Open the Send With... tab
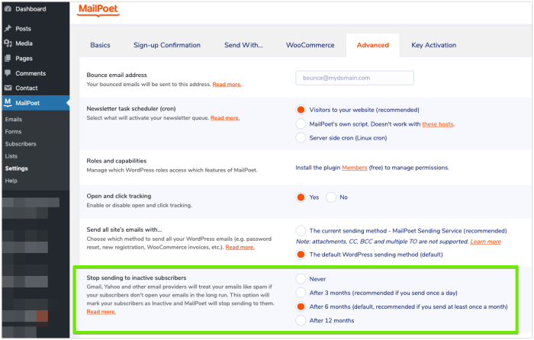 (x=243, y=45)
